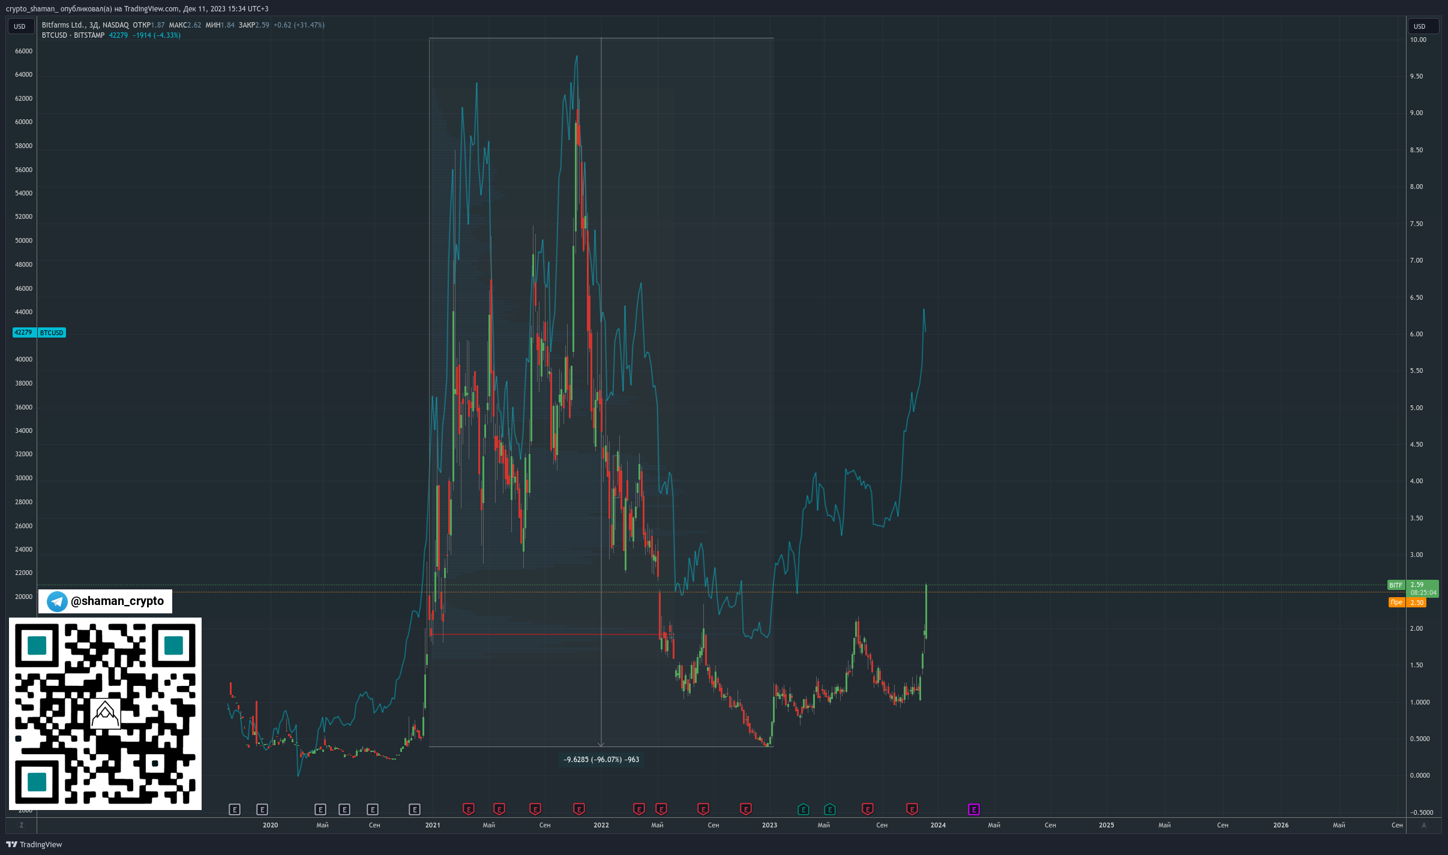Click the rightmost red earnings E marker

[912, 809]
